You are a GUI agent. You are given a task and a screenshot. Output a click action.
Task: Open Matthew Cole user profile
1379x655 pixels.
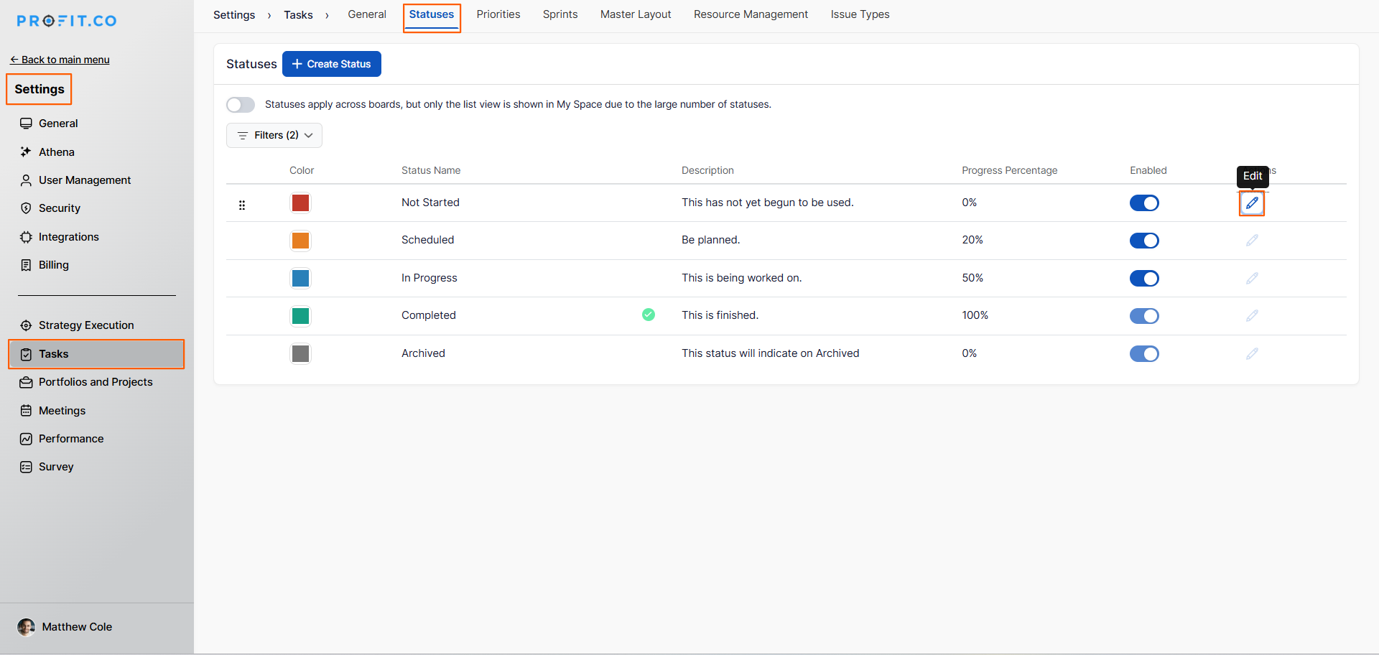76,627
